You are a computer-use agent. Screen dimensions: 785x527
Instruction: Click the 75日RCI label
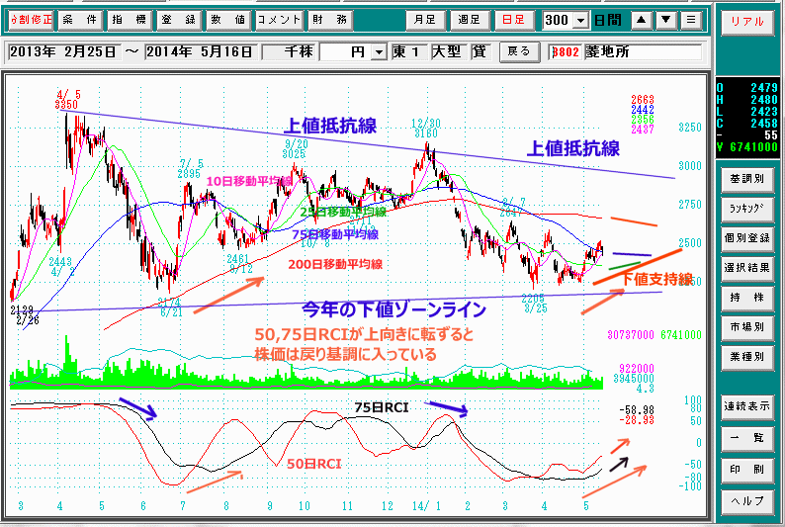coord(382,408)
